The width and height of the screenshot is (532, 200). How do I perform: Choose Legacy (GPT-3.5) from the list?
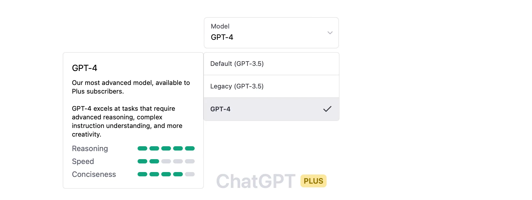tap(271, 86)
